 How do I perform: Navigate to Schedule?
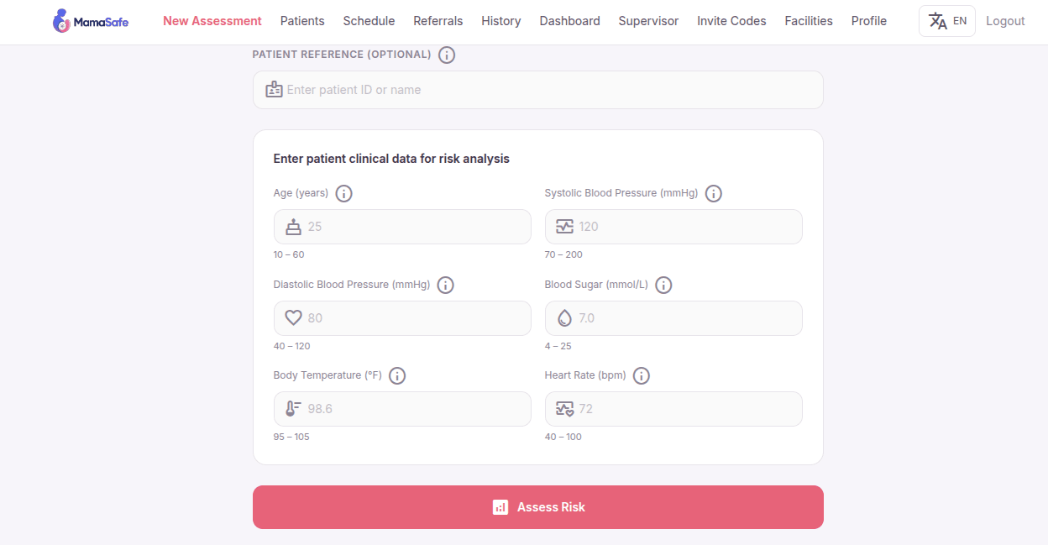pos(369,21)
